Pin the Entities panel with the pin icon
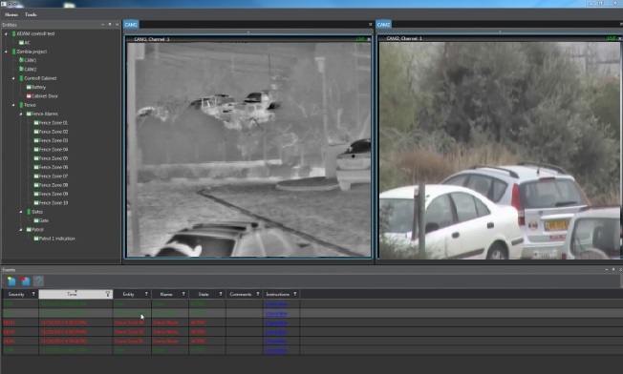This screenshot has width=623, height=374. point(110,25)
